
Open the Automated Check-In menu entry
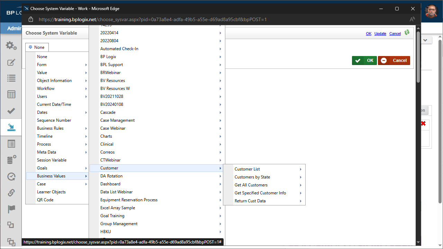point(157,49)
